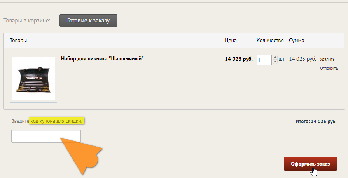Decrease quantity with the down arrow

[275, 62]
